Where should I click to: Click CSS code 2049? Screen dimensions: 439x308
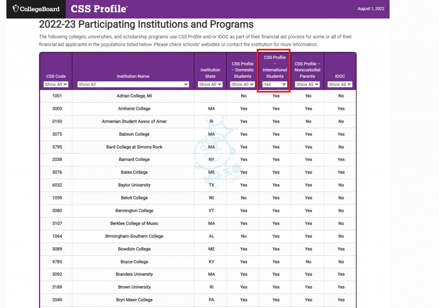57,300
